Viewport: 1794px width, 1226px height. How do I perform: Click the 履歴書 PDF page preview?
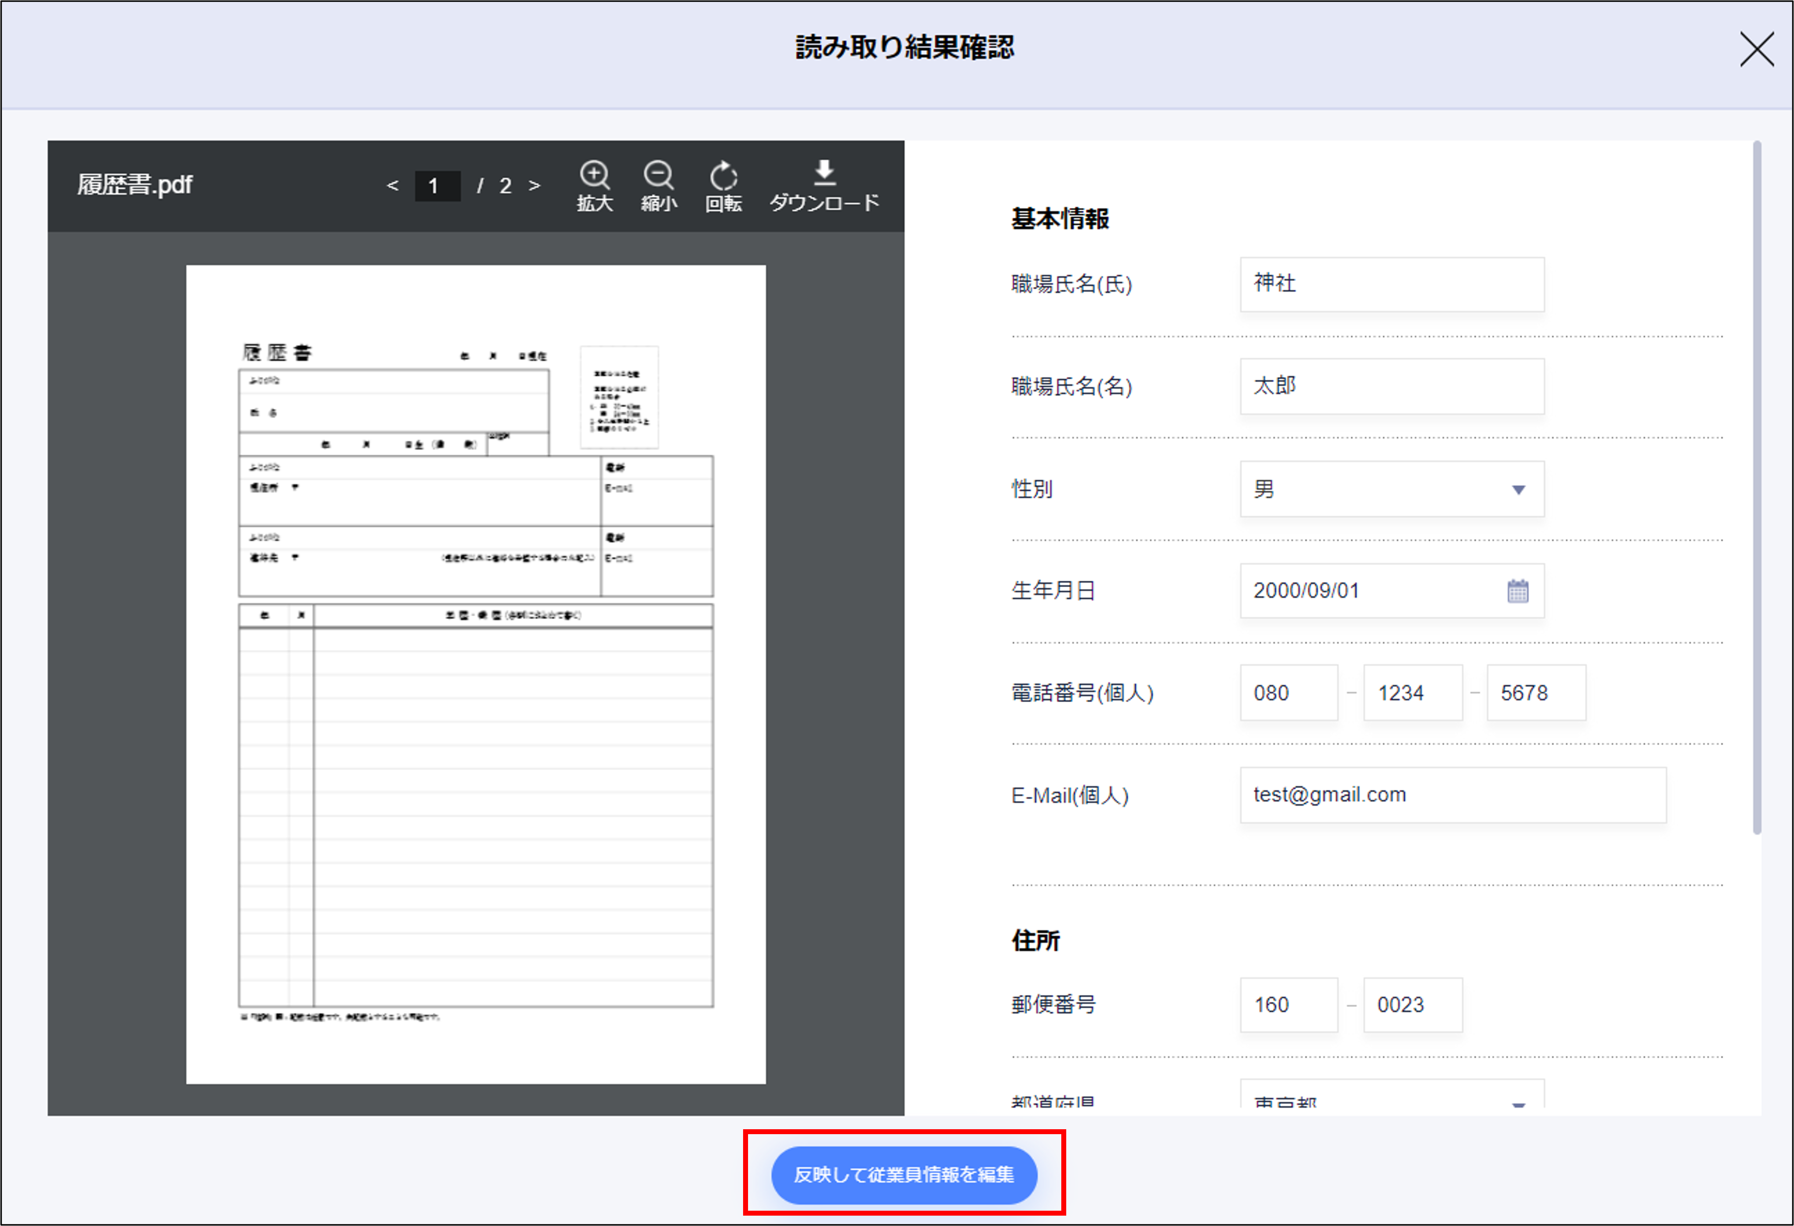(x=475, y=673)
